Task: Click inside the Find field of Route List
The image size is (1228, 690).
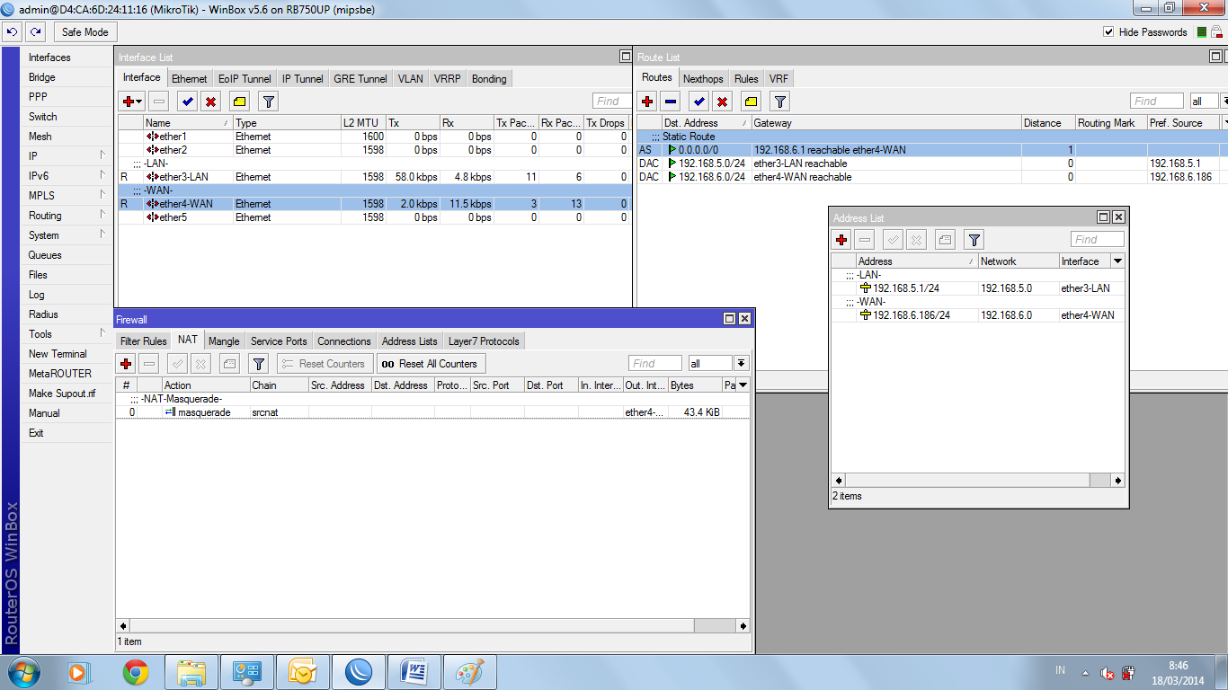Action: coord(1157,101)
